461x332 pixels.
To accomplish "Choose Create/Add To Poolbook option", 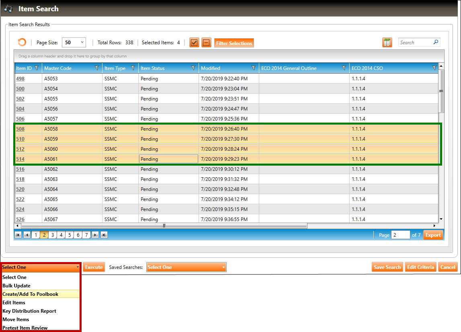I will (x=31, y=294).
